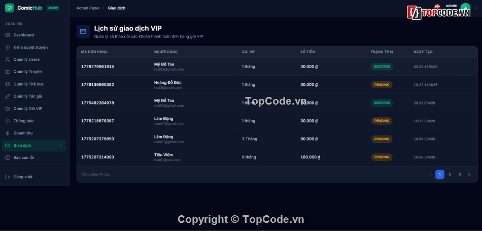
Task: Click the Quản lý Tác giả pencil icon
Action: point(8,96)
